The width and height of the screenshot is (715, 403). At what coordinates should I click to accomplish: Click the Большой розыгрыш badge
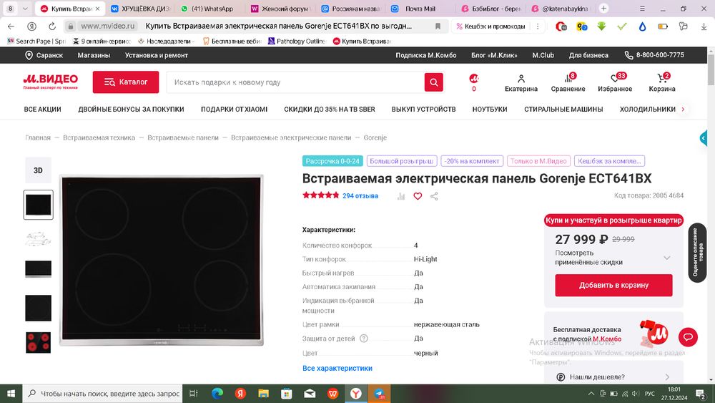click(401, 161)
